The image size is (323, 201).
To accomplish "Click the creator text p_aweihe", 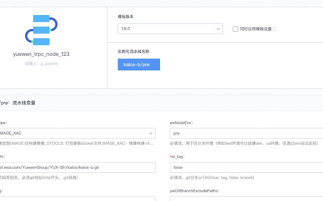I will pyautogui.click(x=49, y=64).
